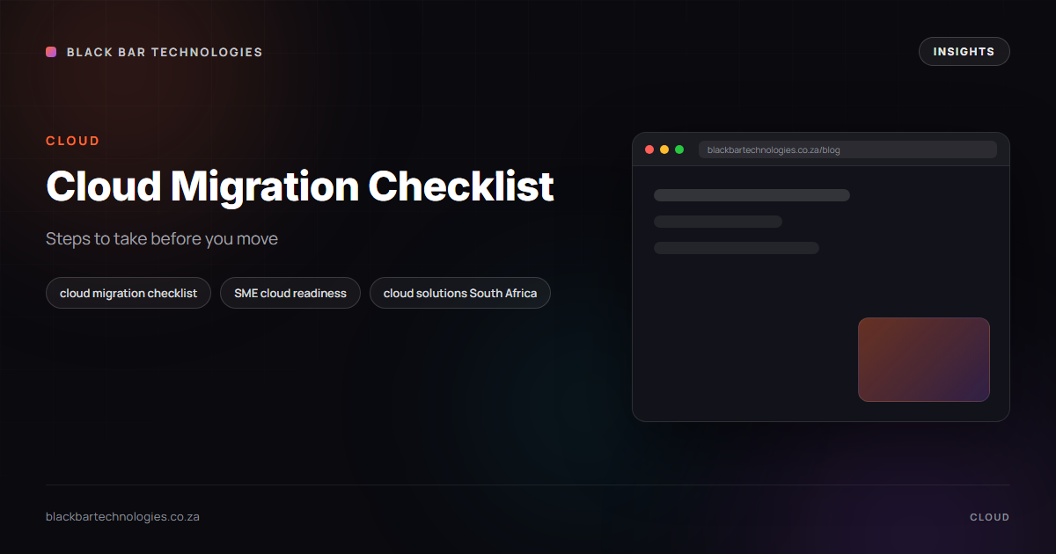This screenshot has width=1056, height=554.
Task: Click the footer CLOUD label
Action: pos(990,517)
